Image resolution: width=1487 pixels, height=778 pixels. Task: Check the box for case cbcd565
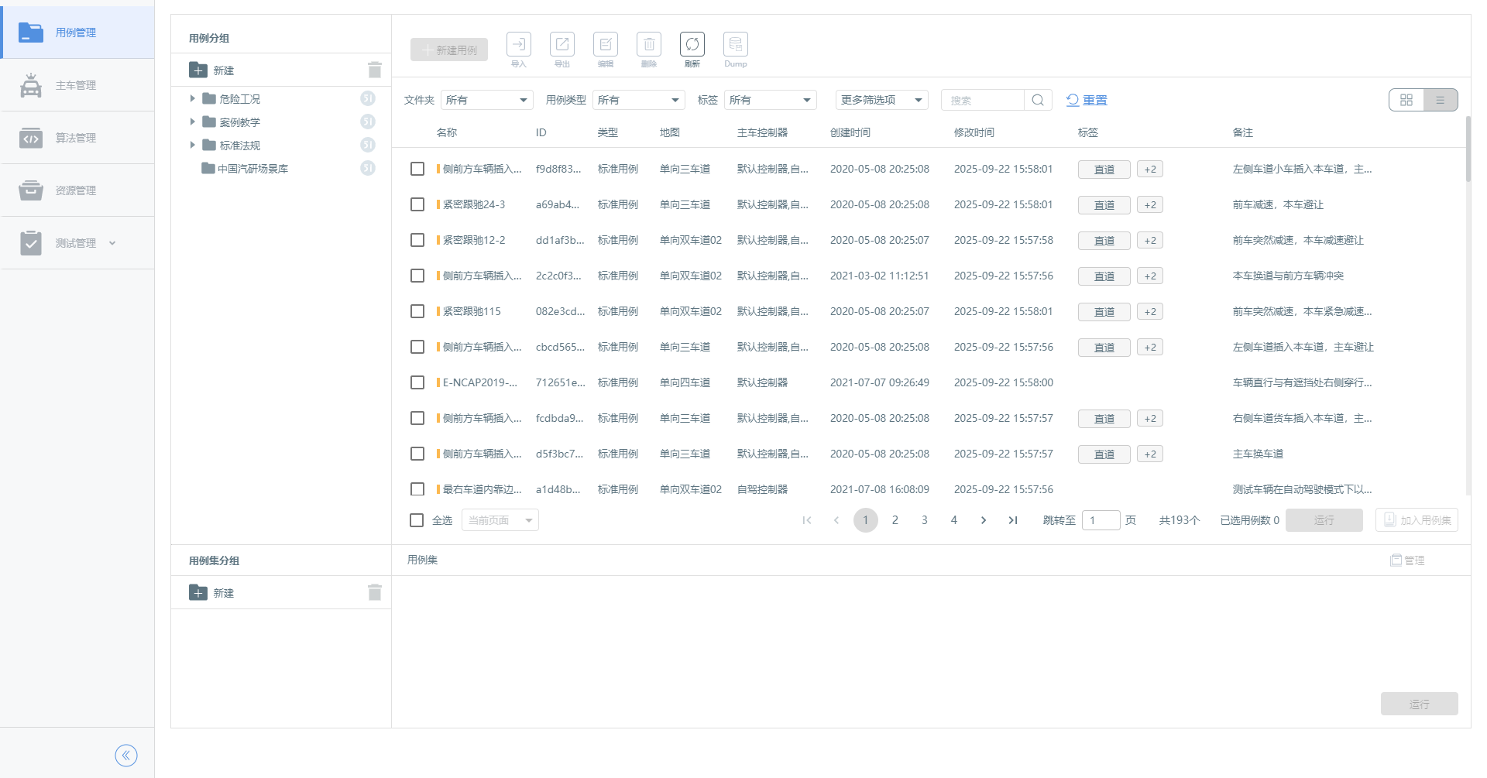(417, 347)
